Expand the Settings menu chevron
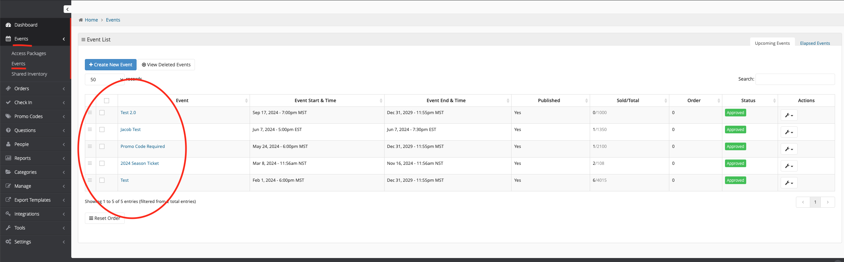Screen dimensions: 844x262 pyautogui.click(x=64, y=242)
